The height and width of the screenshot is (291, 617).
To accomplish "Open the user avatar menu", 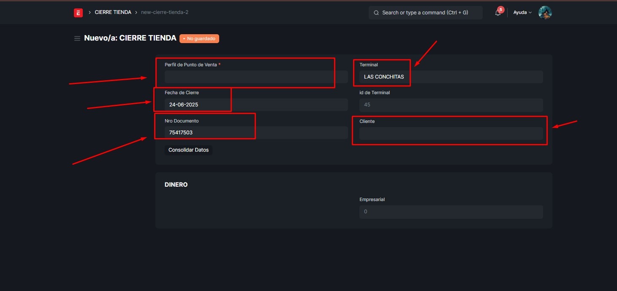I will 545,13.
